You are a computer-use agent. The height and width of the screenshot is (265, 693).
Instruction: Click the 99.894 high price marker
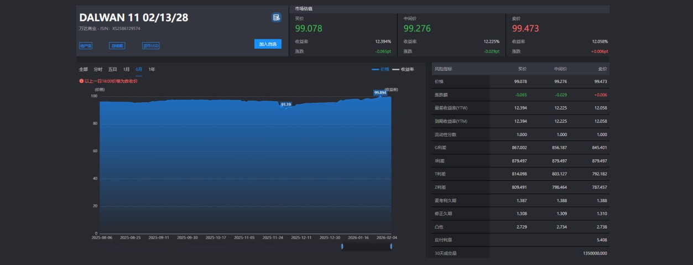tap(379, 92)
